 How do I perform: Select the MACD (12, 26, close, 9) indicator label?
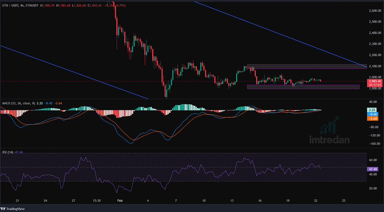tap(19, 104)
